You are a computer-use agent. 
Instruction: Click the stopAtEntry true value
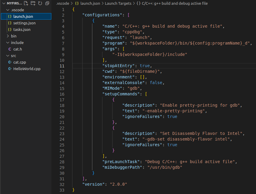[145, 66]
